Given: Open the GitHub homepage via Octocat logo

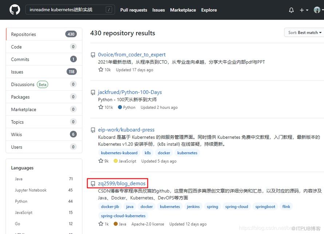Looking at the screenshot, I should point(15,10).
